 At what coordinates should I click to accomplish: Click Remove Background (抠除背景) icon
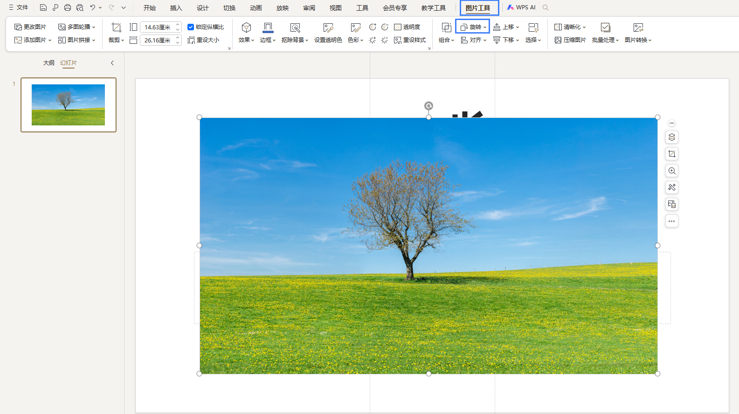point(295,28)
